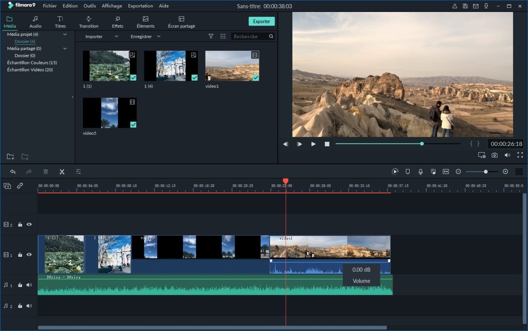528x331 pixels.
Task: Enter fullscreen preview mode
Action: coord(520,155)
